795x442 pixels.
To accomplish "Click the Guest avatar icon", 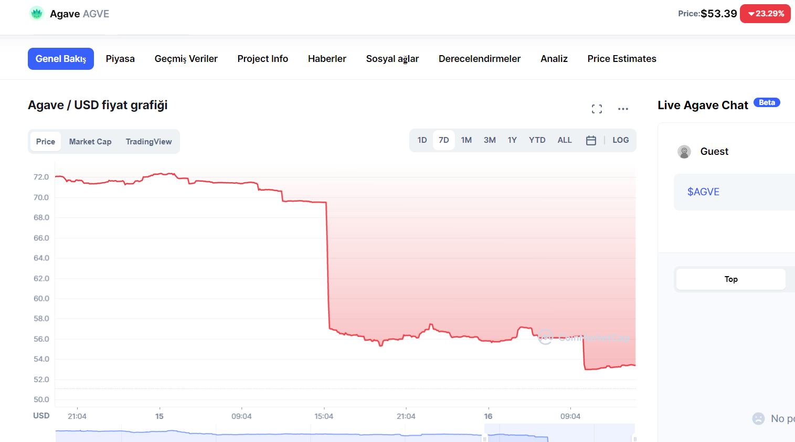I will 684,152.
